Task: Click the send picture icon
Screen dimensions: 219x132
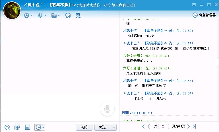Action: (28, 127)
